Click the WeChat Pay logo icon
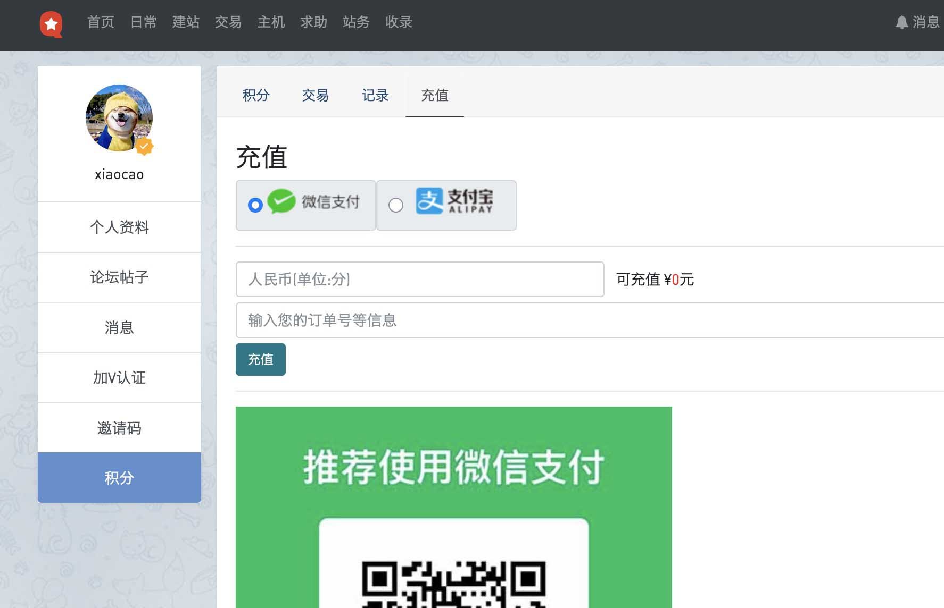The image size is (944, 608). (281, 202)
